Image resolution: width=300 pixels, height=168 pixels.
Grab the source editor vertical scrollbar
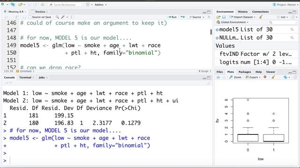point(211,32)
